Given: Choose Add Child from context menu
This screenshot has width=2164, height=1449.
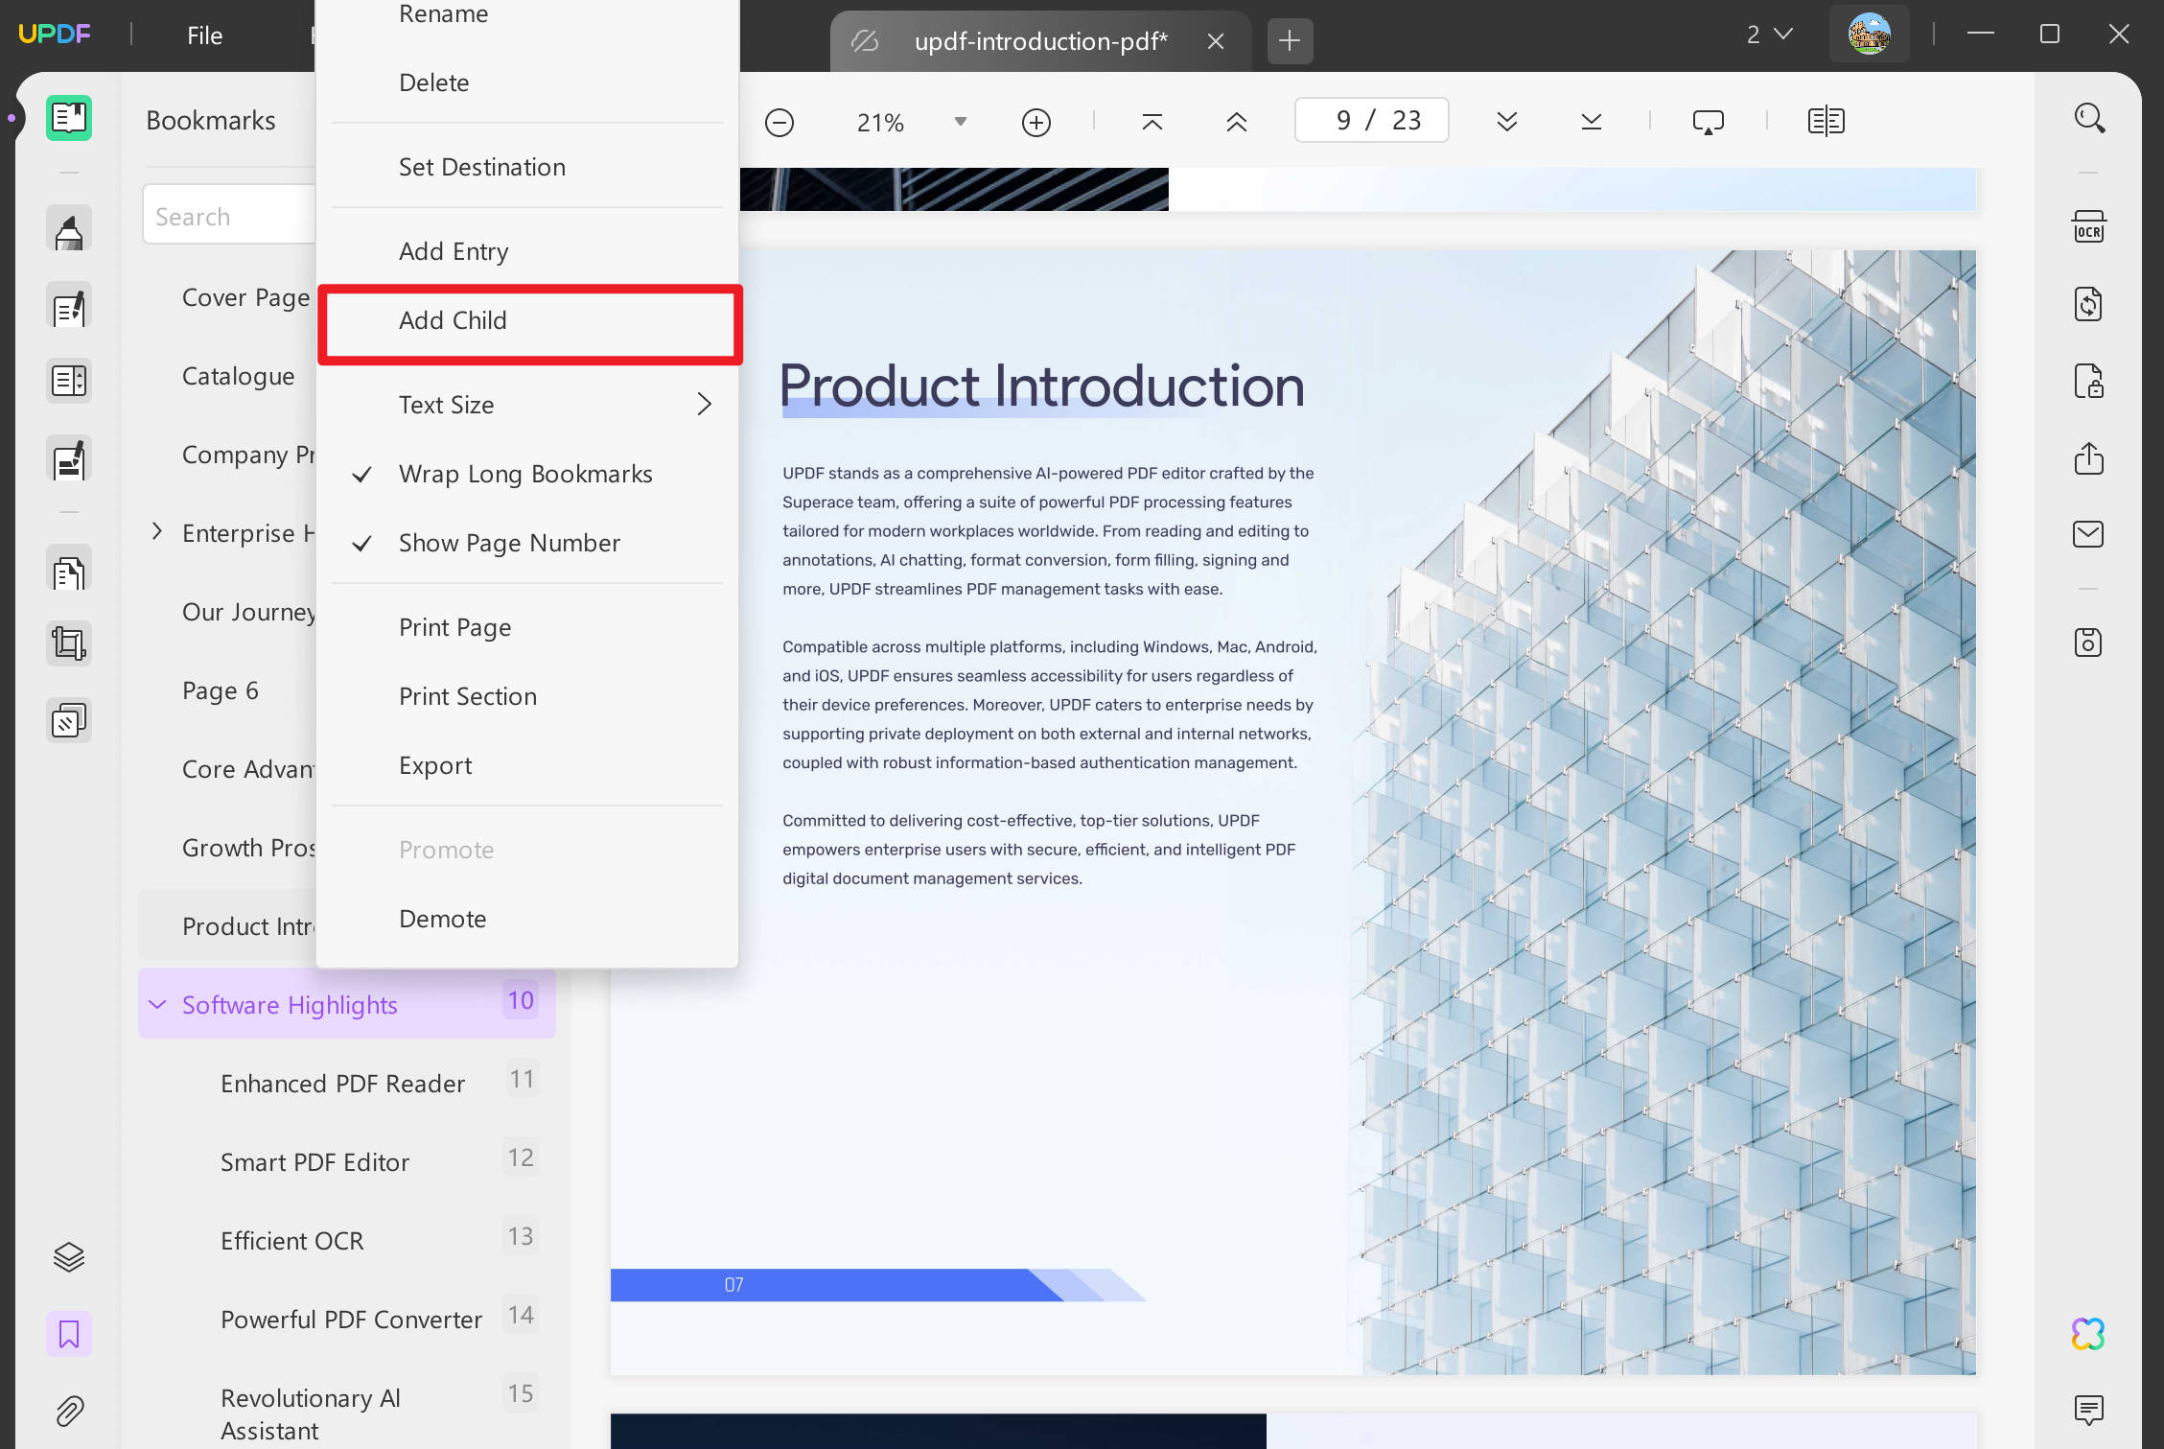Looking at the screenshot, I should pyautogui.click(x=453, y=320).
